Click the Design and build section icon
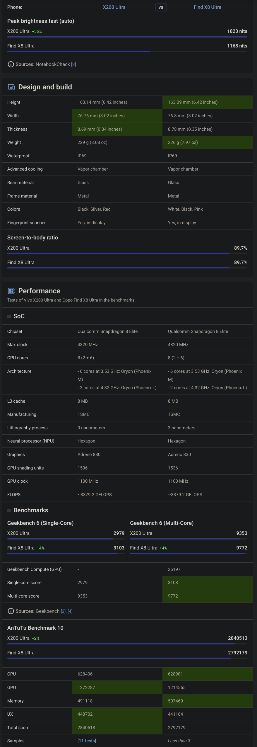 11,87
